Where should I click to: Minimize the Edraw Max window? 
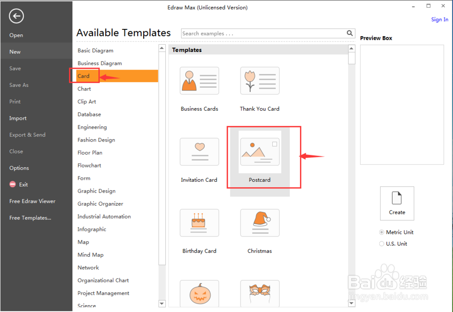point(414,6)
